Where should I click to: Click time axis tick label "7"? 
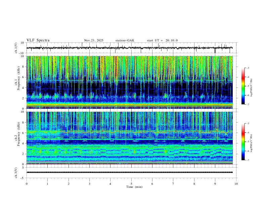pos(173,184)
